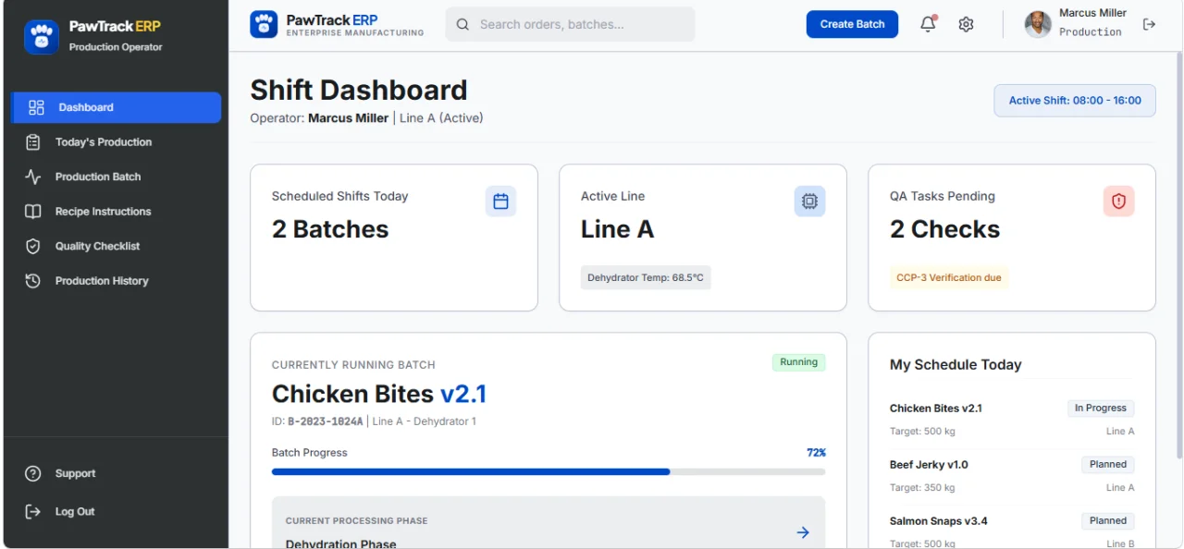
Task: Click the Batch Progress bar
Action: click(549, 471)
